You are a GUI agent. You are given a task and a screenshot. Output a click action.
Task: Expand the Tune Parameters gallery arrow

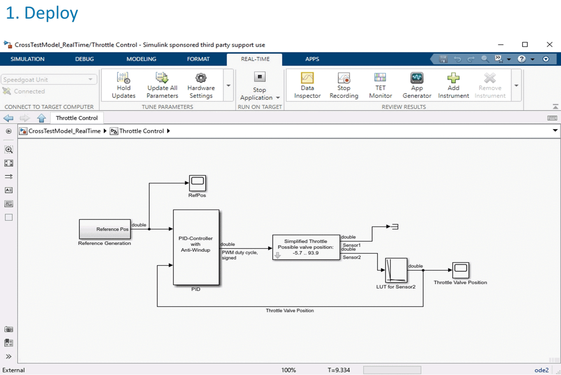pos(228,86)
